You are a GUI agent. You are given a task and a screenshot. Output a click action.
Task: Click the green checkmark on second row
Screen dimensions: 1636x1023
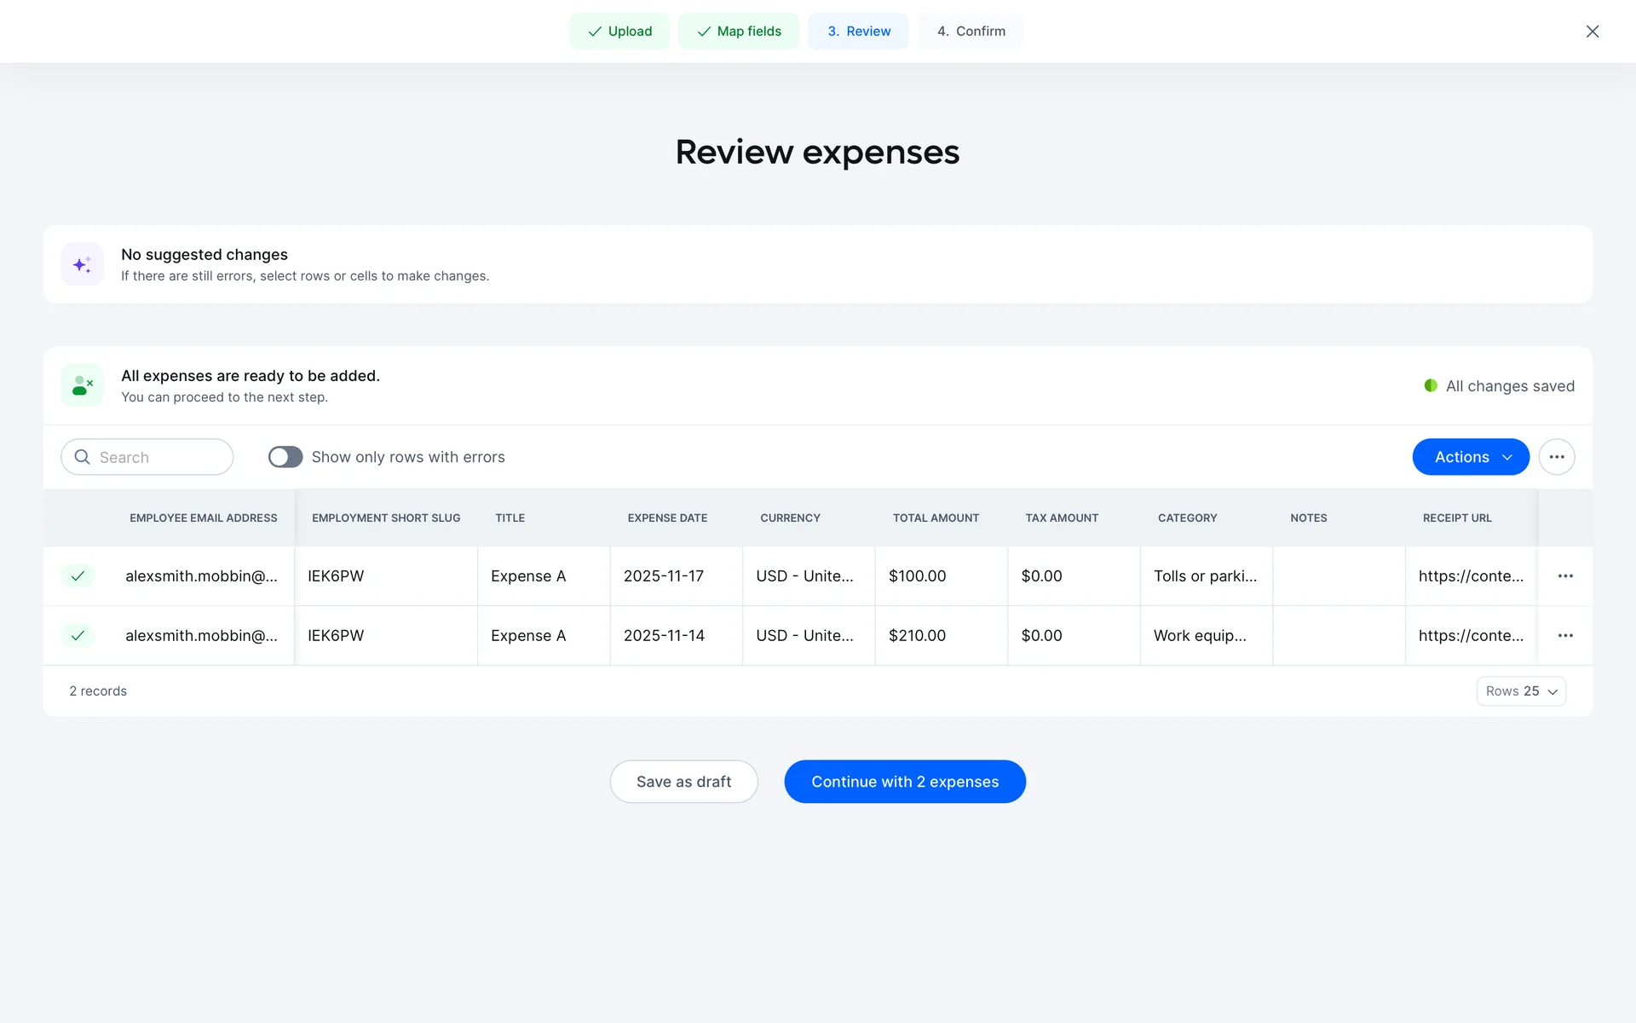(78, 636)
